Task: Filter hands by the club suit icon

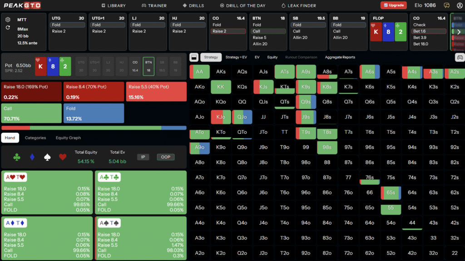Action: [17, 157]
